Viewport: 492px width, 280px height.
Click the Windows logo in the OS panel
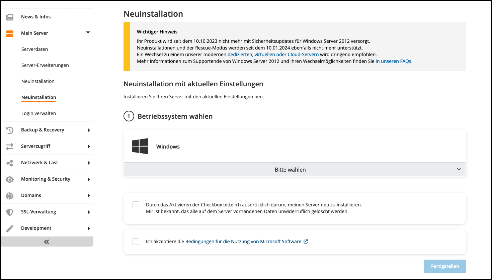click(x=140, y=146)
